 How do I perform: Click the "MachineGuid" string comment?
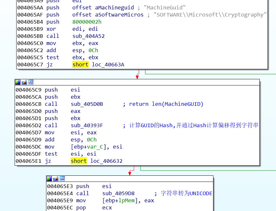click(x=164, y=8)
